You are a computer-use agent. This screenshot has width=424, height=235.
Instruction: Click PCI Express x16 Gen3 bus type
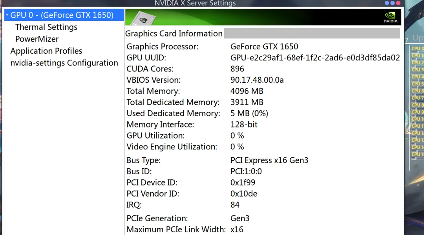[269, 160]
